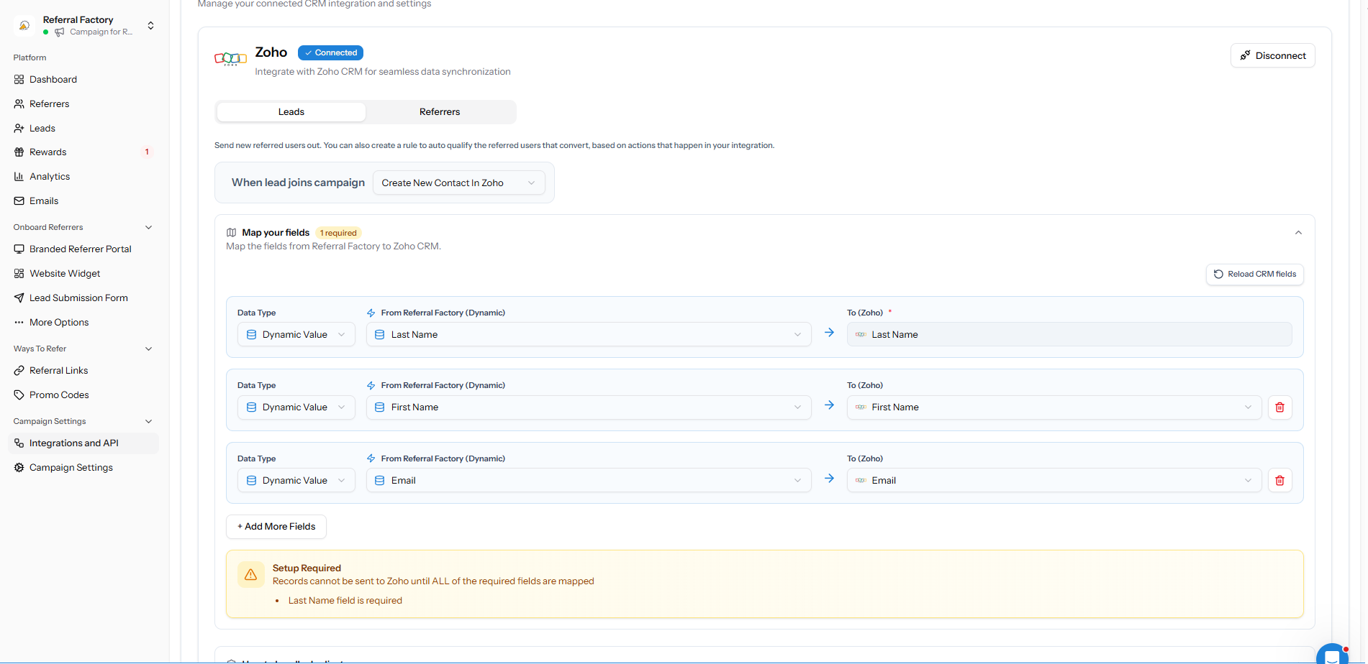Click the Website Widget icon
1368x664 pixels.
(19, 274)
